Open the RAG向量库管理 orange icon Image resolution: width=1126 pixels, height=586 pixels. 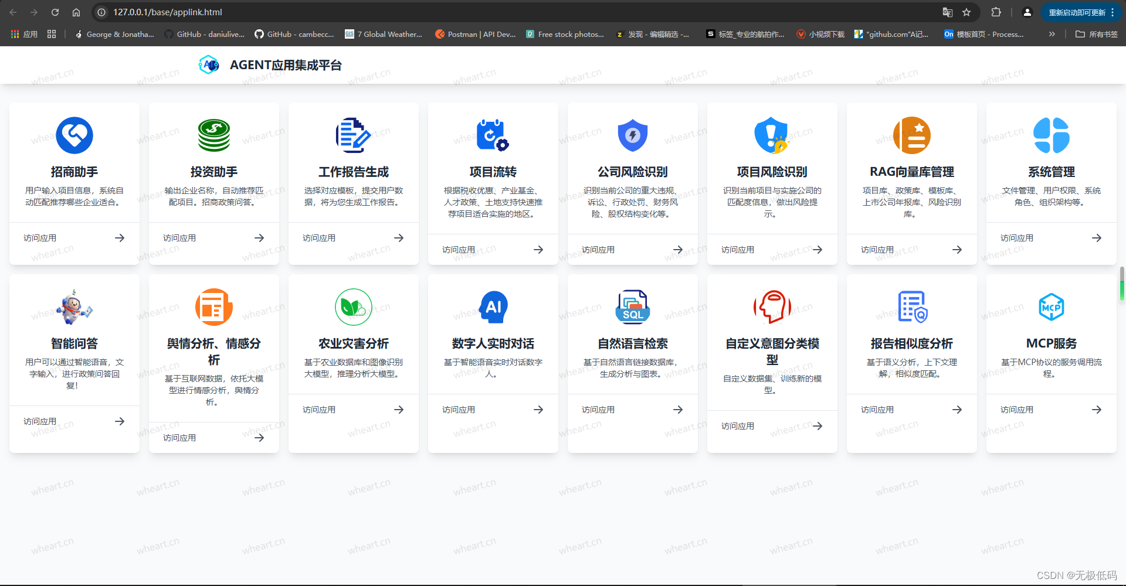point(911,135)
